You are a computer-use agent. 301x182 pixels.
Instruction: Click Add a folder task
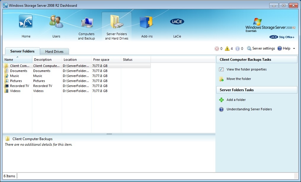tap(236, 100)
